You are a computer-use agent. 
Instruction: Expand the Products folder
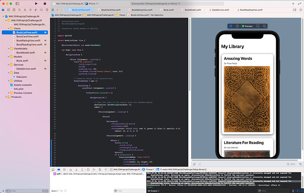(6, 97)
